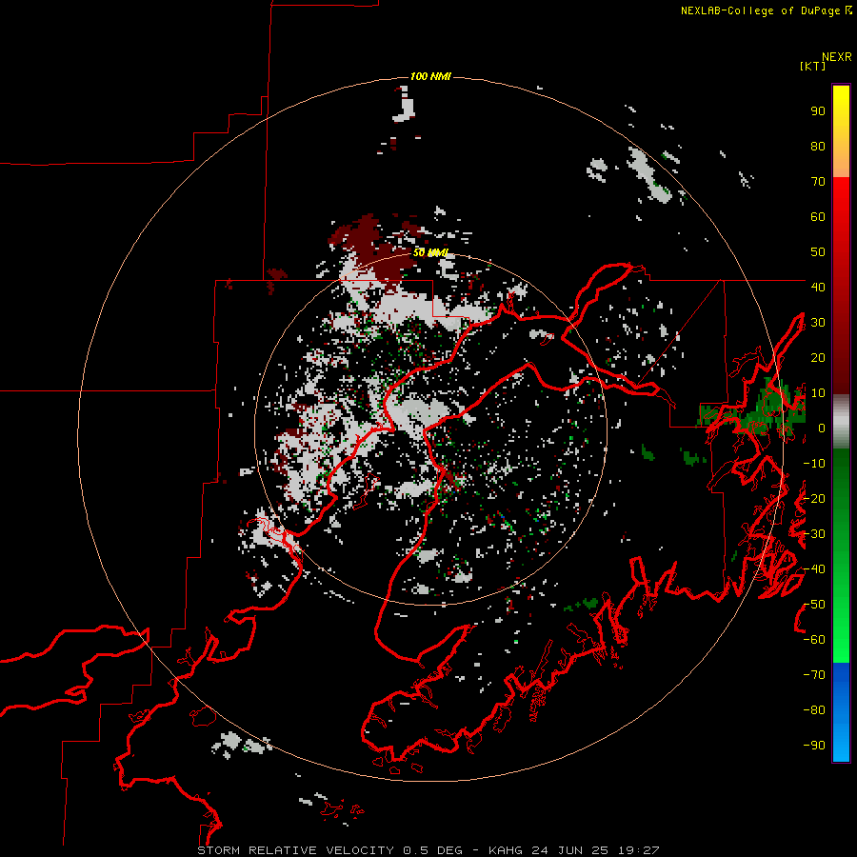857x857 pixels.
Task: Click the -50 value on the velocity scale
Action: pos(814,605)
